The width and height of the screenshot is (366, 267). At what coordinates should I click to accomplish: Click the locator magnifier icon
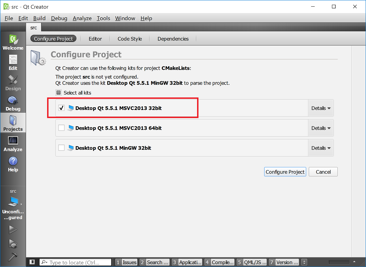44,262
